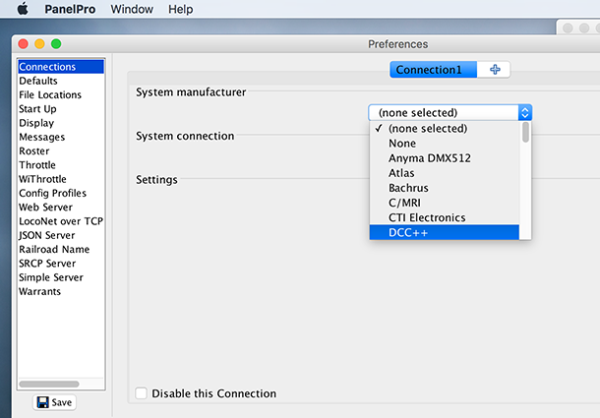Open Simple Server preferences

pos(61,277)
